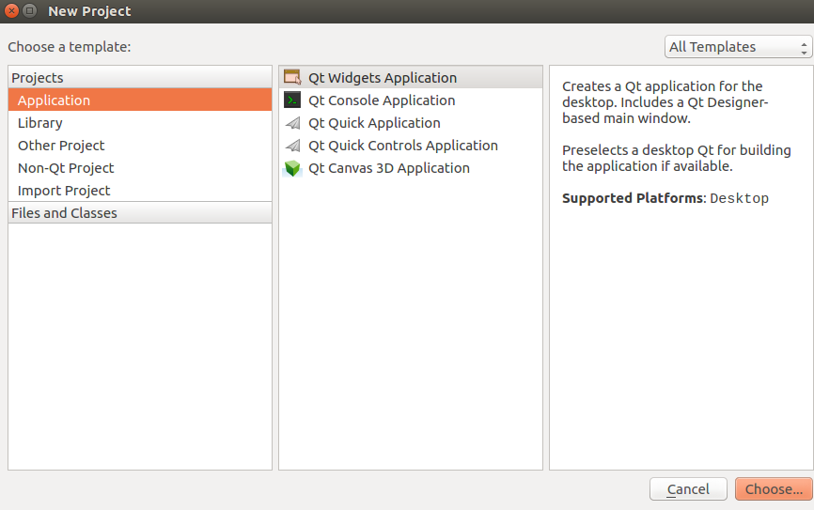Click the Projects section header
The height and width of the screenshot is (510, 814).
38,78
